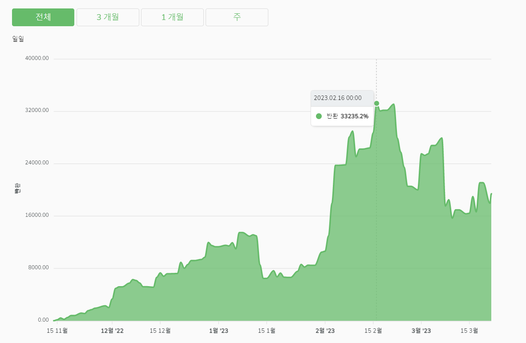
Task: Click the 1월 '23 x-axis label
Action: (x=218, y=331)
